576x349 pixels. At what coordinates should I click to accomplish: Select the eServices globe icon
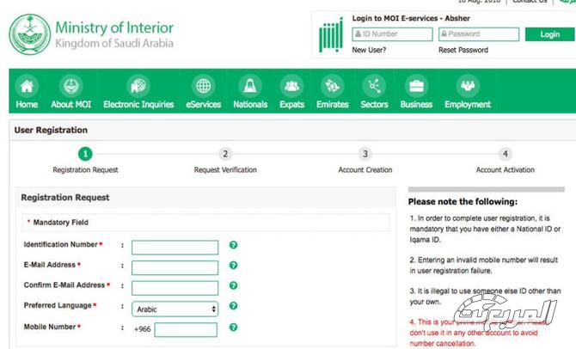(x=203, y=86)
